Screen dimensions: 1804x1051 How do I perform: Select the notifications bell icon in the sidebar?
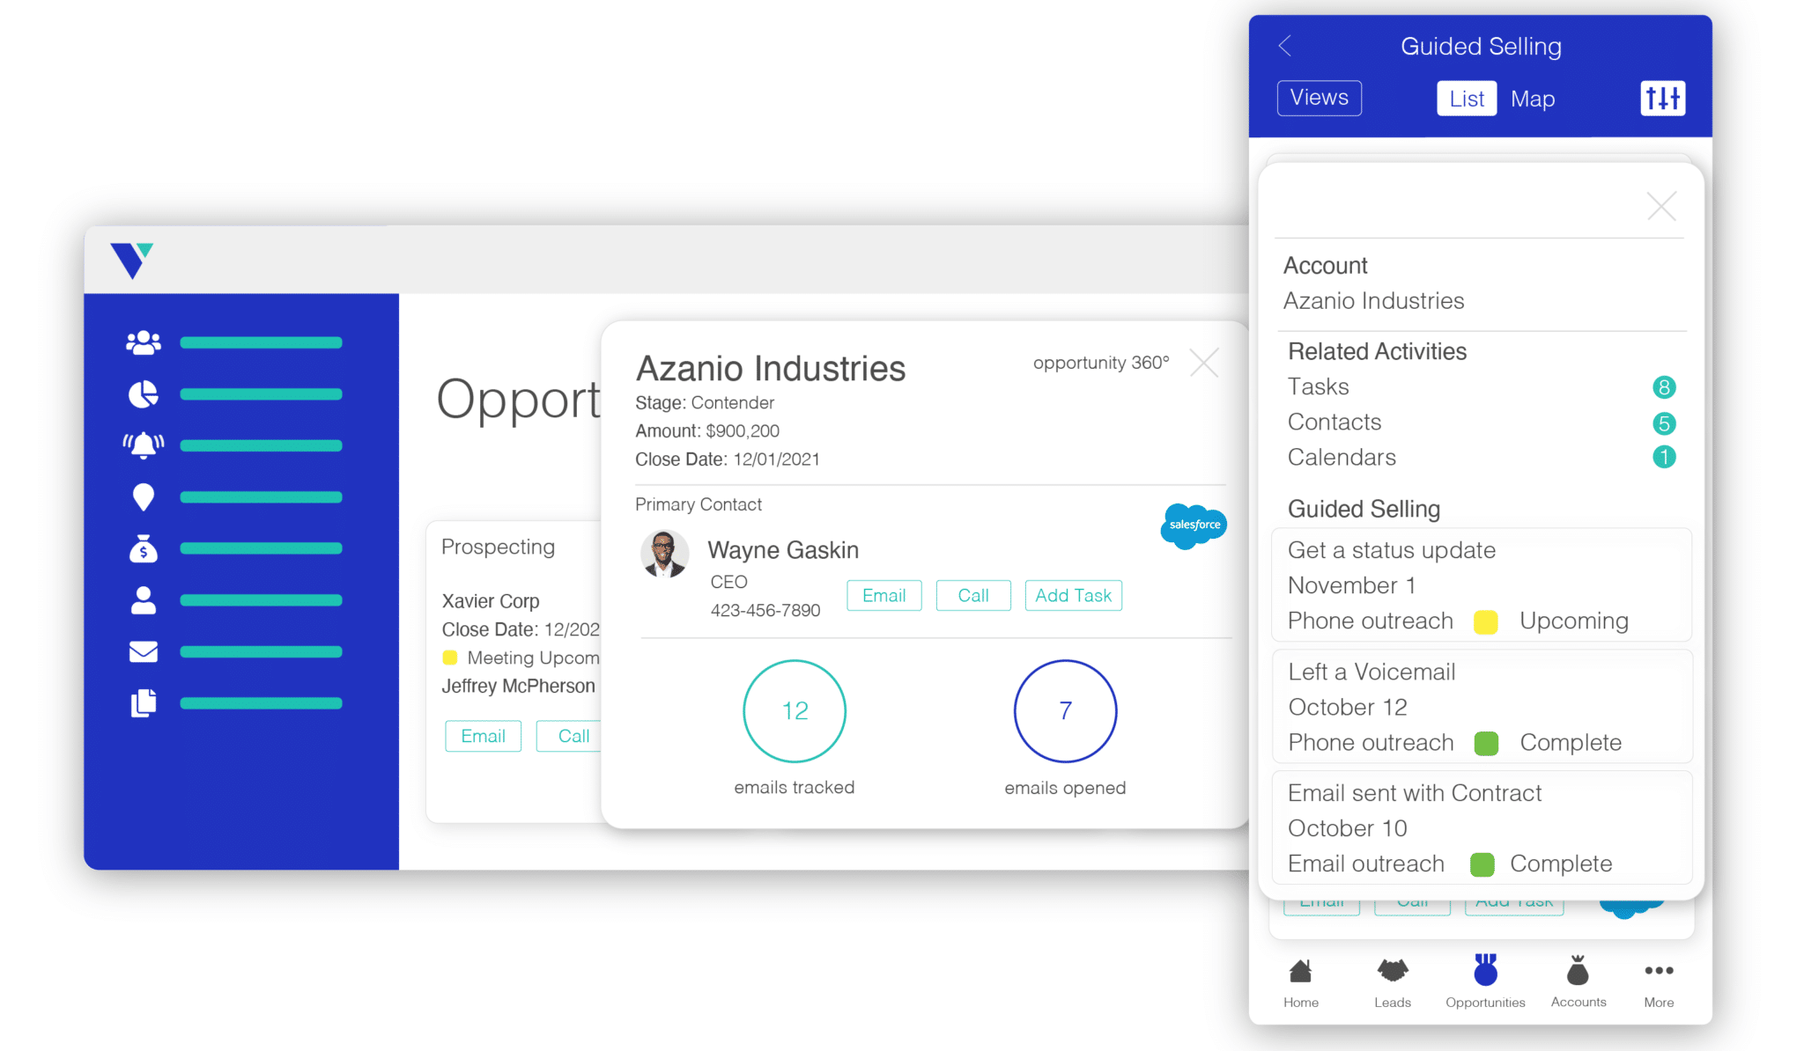(x=143, y=445)
